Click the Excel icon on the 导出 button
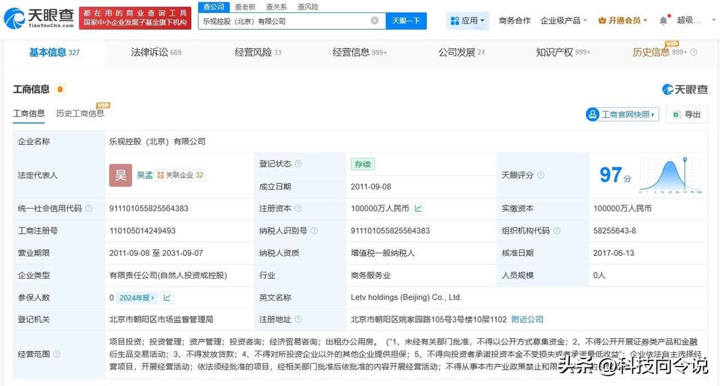Viewport: 720px width, 386px height. coord(676,115)
